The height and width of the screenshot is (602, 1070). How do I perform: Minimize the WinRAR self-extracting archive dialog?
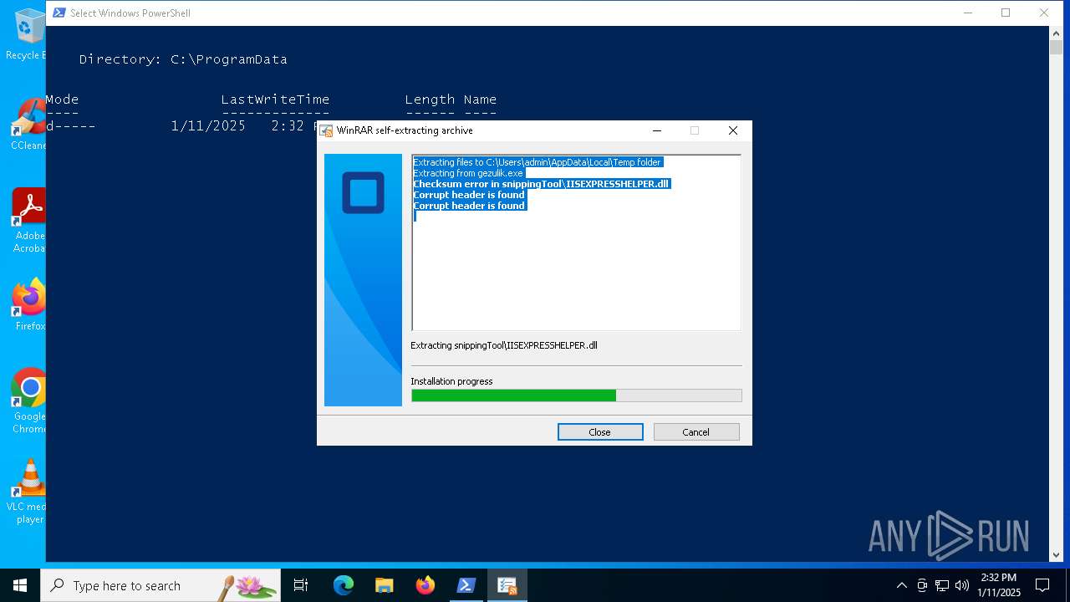[657, 130]
